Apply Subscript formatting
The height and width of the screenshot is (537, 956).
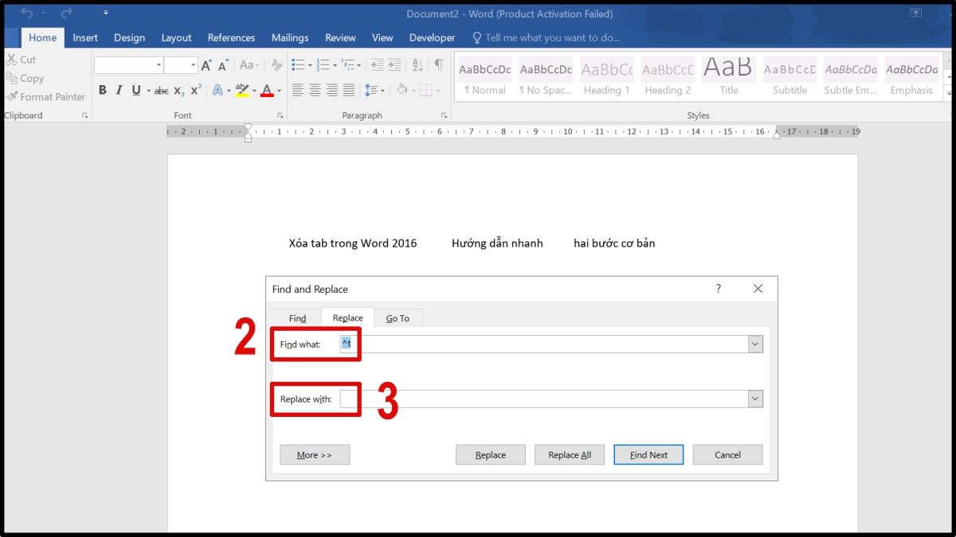click(179, 91)
